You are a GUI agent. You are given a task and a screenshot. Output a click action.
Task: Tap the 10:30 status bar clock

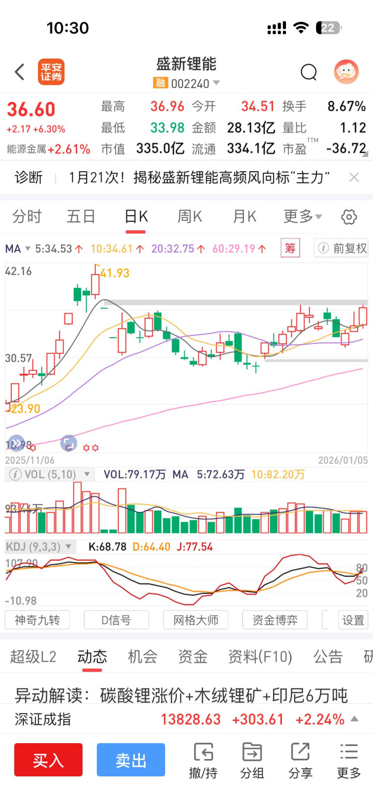(x=68, y=27)
